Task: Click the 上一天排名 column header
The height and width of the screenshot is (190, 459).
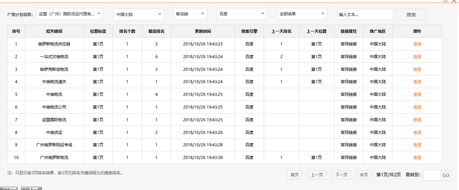Action: (281, 31)
